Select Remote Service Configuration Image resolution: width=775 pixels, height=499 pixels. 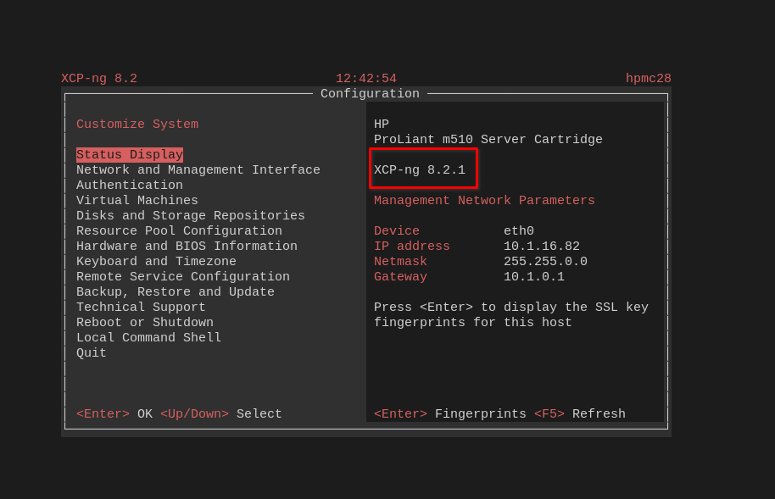pos(183,277)
